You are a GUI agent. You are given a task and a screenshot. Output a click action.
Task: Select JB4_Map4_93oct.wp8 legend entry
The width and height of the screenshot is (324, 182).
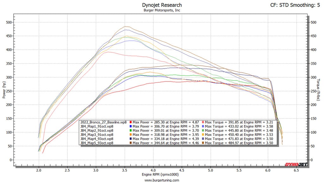coord(96,139)
